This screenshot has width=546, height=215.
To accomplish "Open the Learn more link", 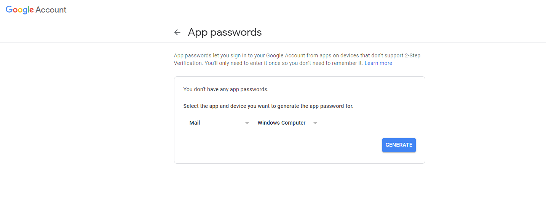I will tap(378, 63).
